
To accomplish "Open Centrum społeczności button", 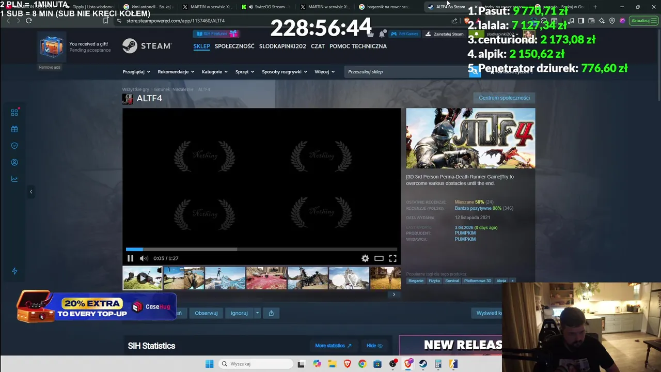I will pyautogui.click(x=504, y=98).
